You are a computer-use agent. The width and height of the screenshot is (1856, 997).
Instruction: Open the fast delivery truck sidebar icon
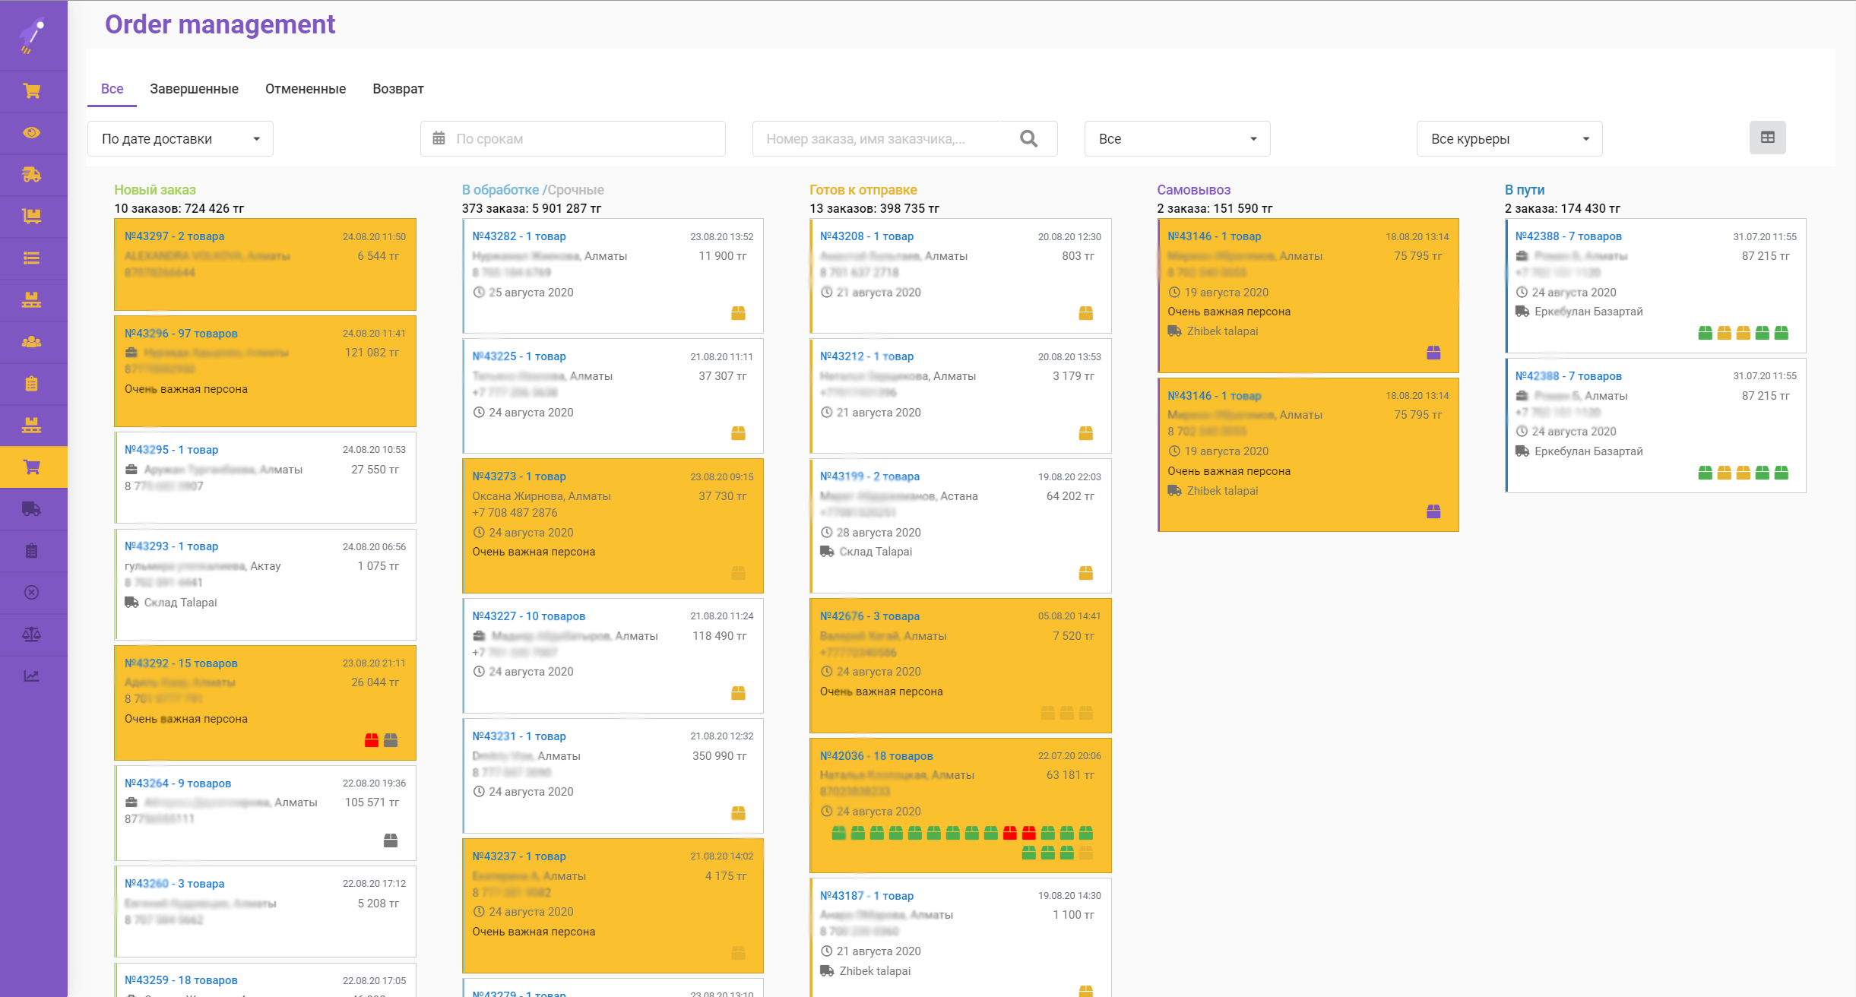pos(32,175)
